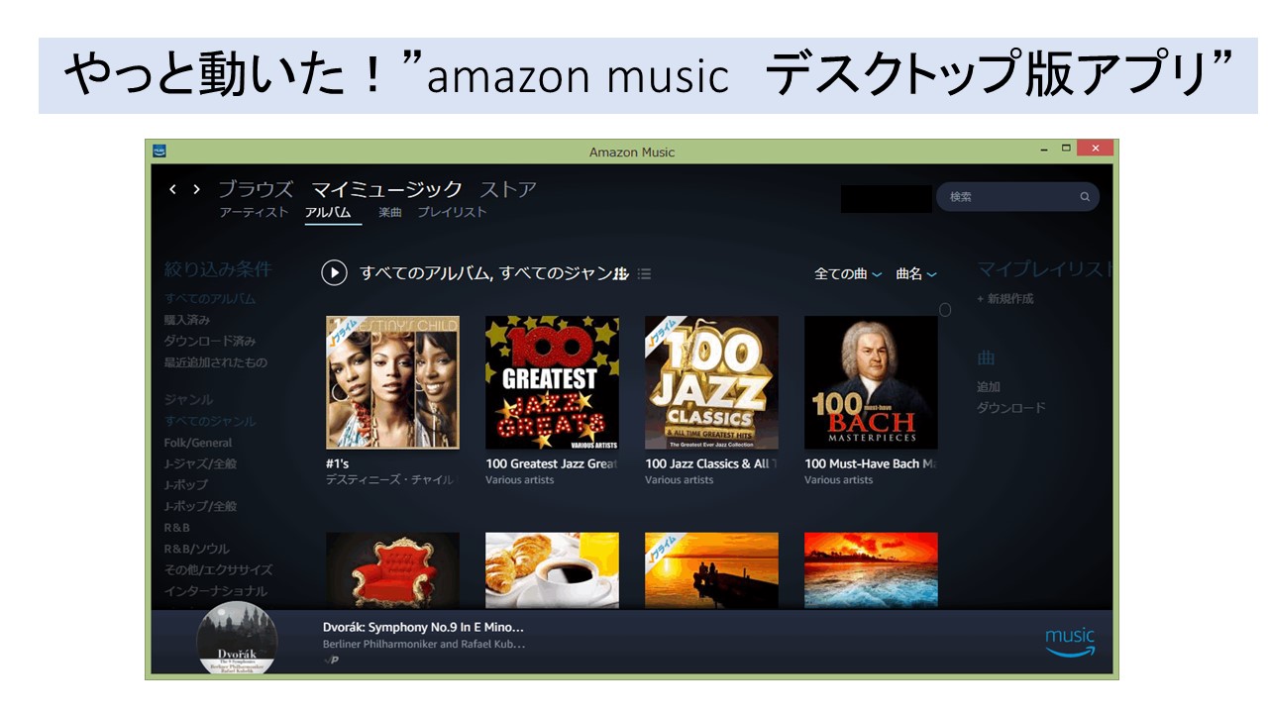Click the back navigation arrow

coord(172,189)
